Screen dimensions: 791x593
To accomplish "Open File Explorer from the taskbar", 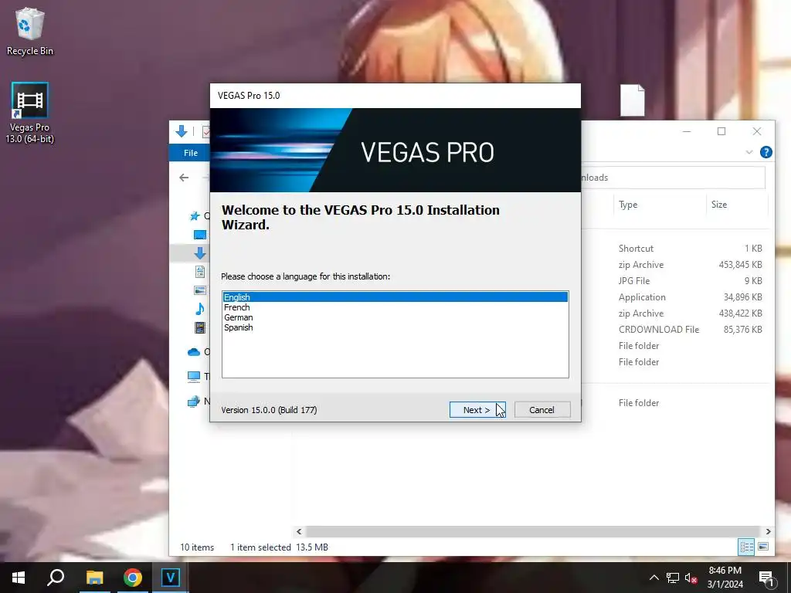I will pos(94,578).
